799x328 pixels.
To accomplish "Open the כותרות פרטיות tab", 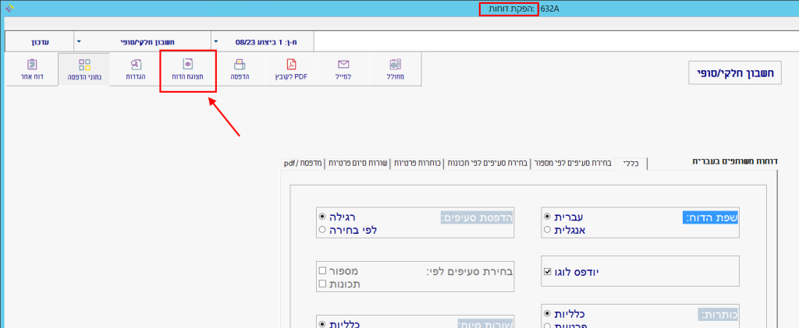I will (417, 164).
